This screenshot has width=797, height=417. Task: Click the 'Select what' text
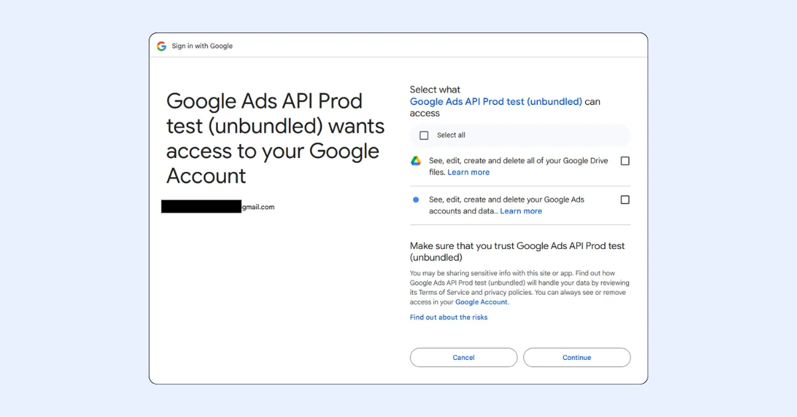pos(435,90)
